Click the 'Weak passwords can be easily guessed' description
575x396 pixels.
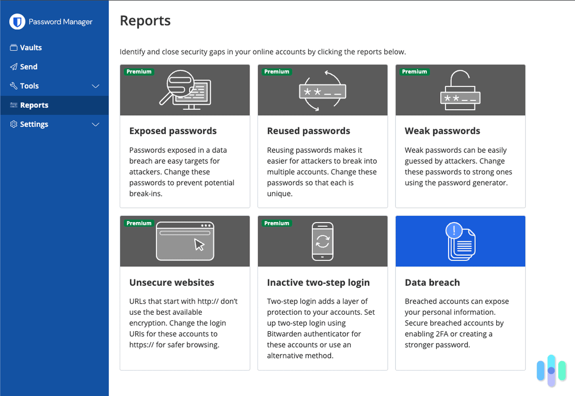pyautogui.click(x=458, y=166)
